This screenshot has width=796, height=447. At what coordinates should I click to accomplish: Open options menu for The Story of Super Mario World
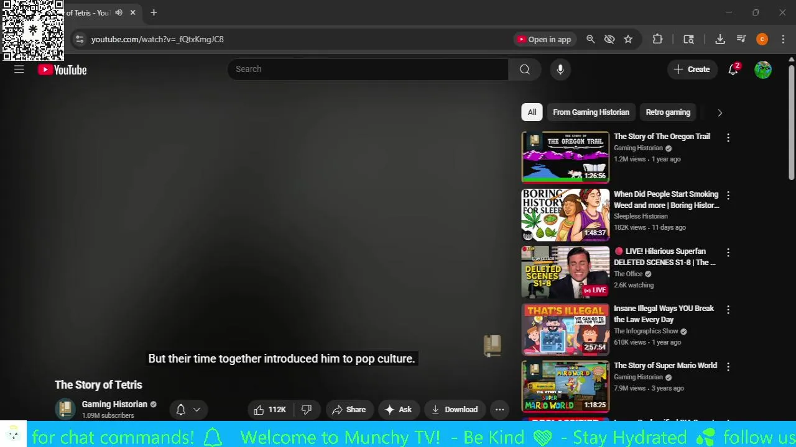pos(728,366)
